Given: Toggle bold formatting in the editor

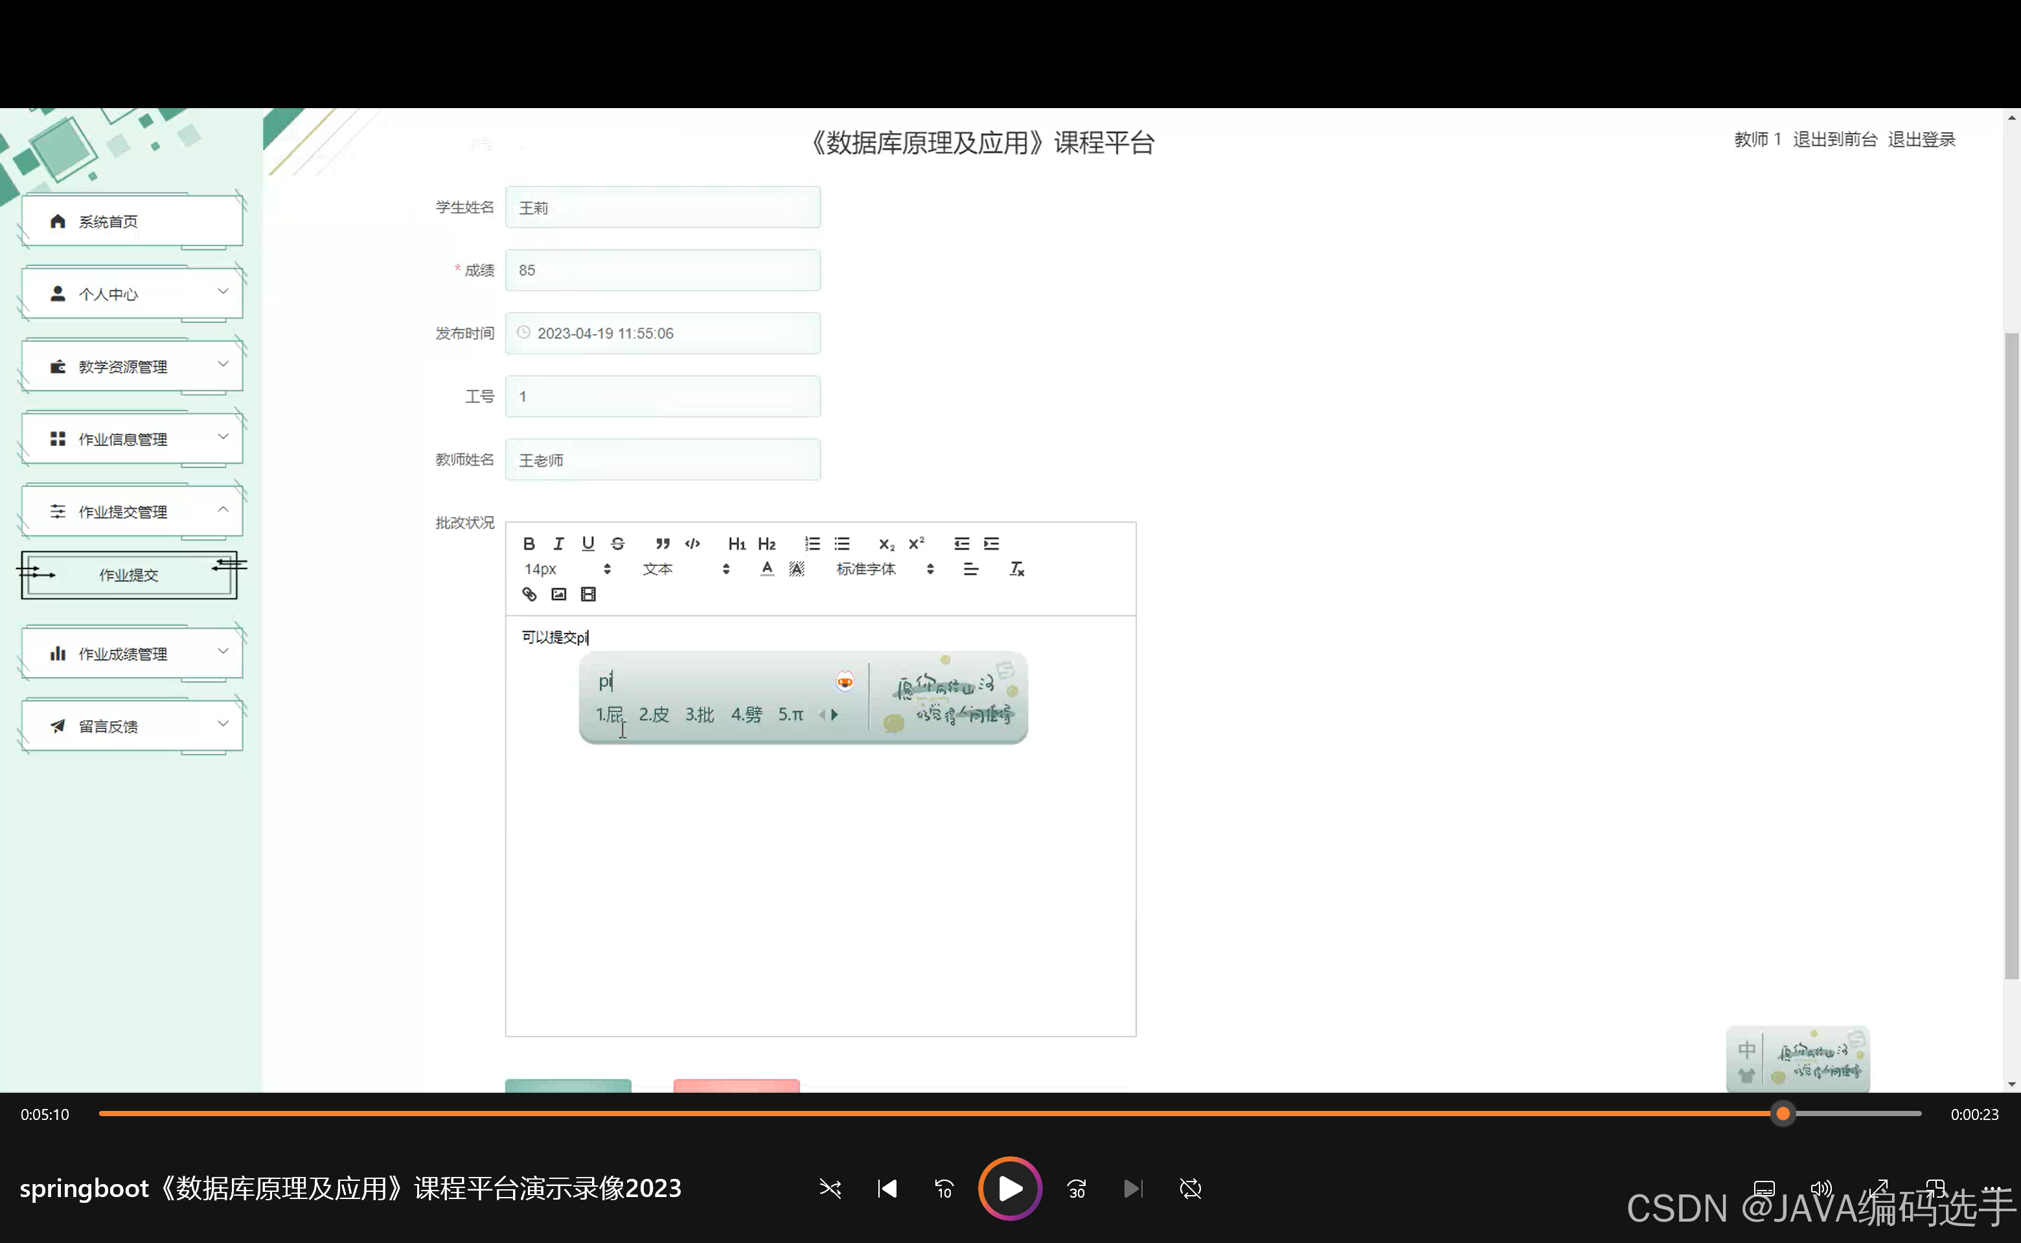Looking at the screenshot, I should (x=529, y=543).
